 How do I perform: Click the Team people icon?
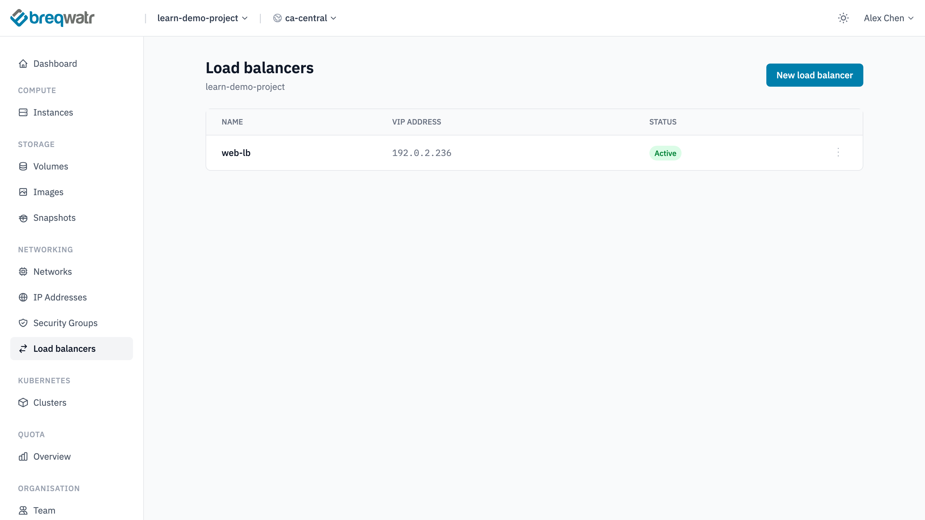click(x=23, y=510)
